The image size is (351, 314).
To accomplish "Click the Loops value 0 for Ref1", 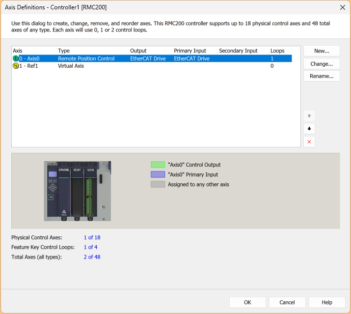I will tap(272, 66).
